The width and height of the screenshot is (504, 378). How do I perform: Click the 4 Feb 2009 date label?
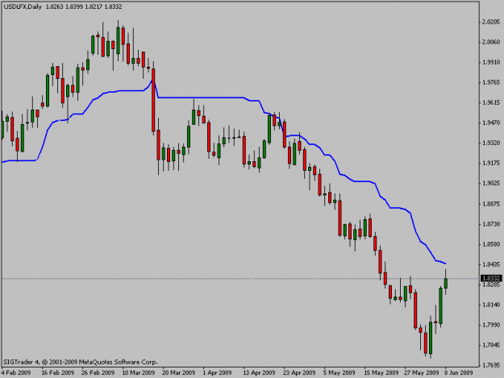[16, 373]
